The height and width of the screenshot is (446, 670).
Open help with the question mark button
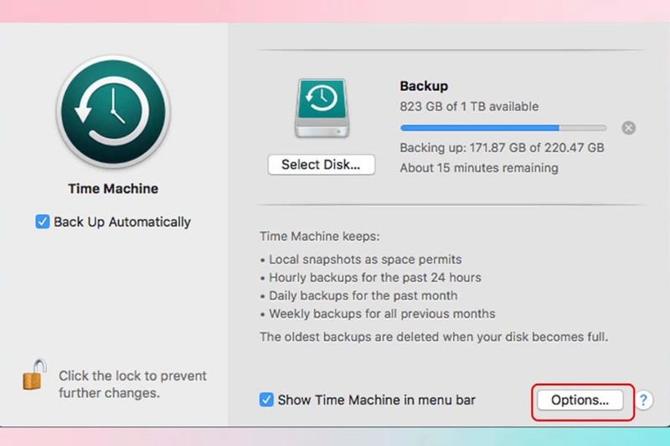click(643, 400)
